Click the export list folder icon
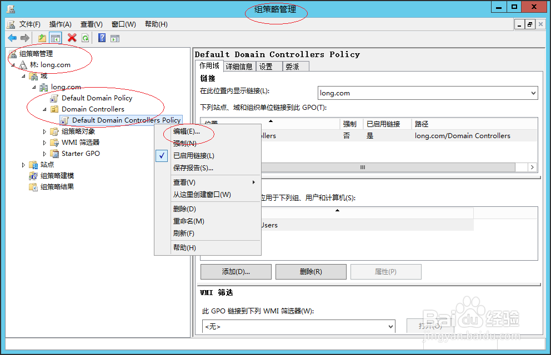This screenshot has width=551, height=355. [x=42, y=38]
